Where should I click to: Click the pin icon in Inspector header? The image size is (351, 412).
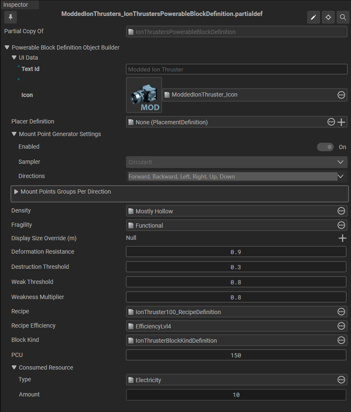pyautogui.click(x=10, y=17)
